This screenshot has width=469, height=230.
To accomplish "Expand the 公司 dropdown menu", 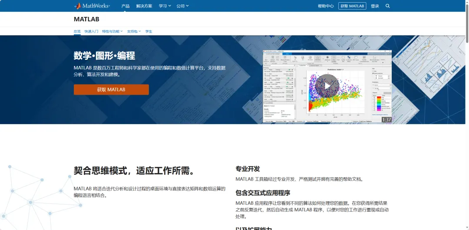I will click(x=182, y=6).
